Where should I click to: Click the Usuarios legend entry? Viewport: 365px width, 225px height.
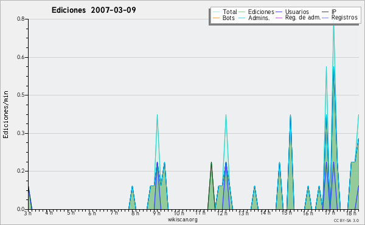point(292,12)
